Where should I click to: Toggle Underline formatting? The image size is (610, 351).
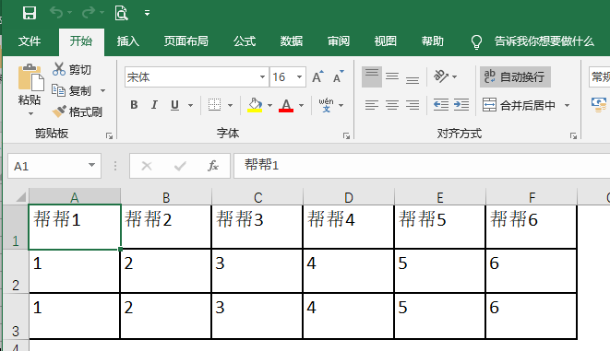174,105
